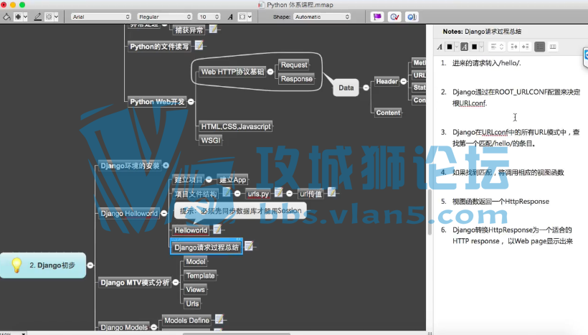This screenshot has width=588, height=335.
Task: Collapse the Web HTTP协议基础 branch
Action: pos(270,72)
